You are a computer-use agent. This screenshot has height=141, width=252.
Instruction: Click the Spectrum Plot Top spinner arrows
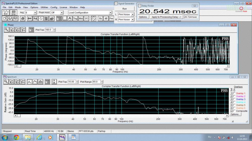click(77, 82)
